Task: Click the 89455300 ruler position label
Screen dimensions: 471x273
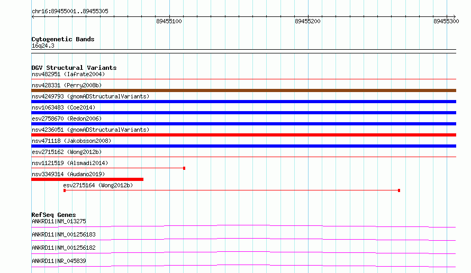Action: pyautogui.click(x=446, y=21)
